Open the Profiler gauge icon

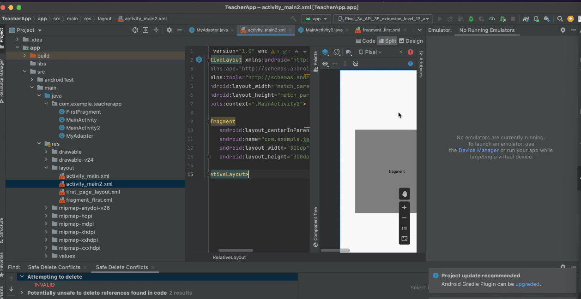tap(492, 19)
